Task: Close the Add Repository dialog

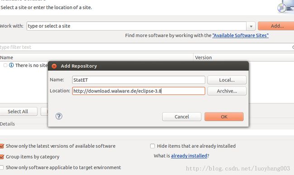Action: coord(54,66)
